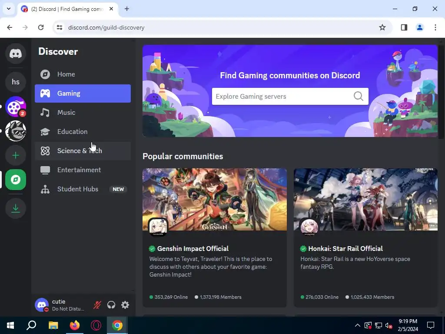
Task: Bookmark this page with the star icon
Action: tap(382, 27)
